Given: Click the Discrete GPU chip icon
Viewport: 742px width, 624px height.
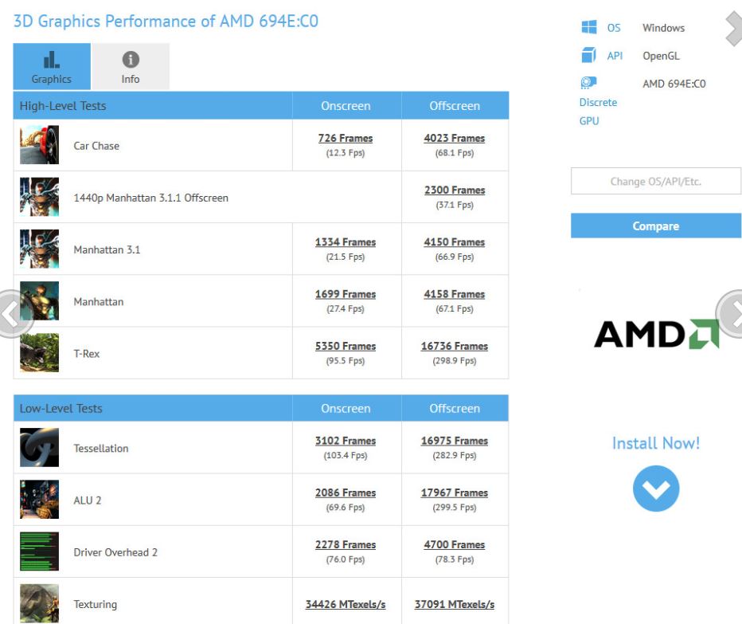Looking at the screenshot, I should tap(589, 83).
